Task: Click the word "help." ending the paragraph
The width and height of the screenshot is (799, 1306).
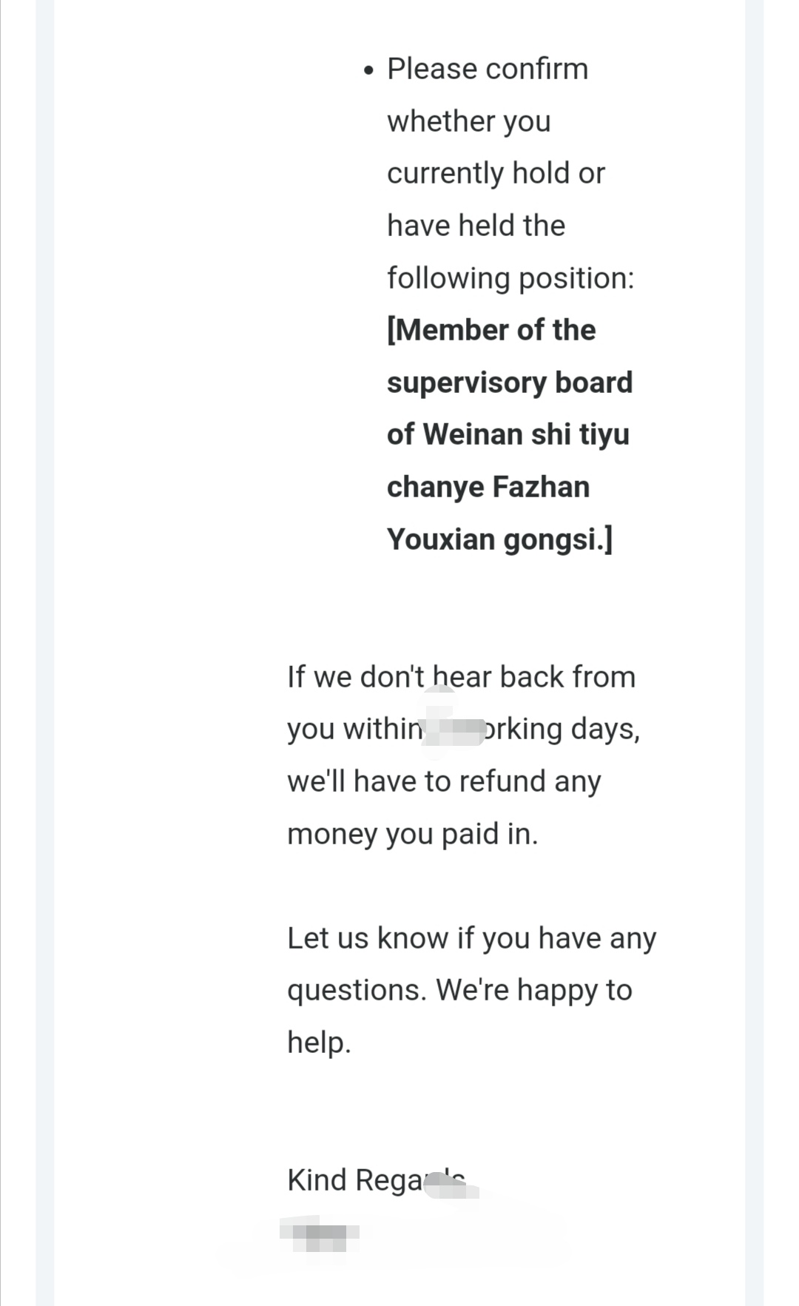Action: point(319,1043)
